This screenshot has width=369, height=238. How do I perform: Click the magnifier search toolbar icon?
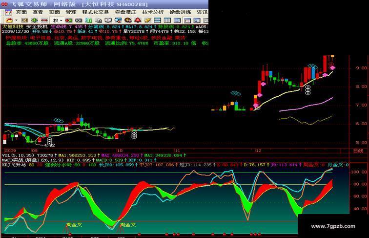(x=118, y=21)
